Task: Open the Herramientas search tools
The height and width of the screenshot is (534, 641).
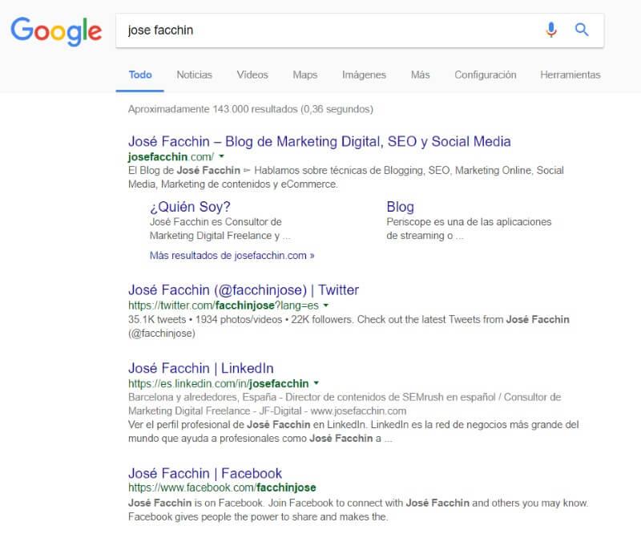Action: pos(570,75)
